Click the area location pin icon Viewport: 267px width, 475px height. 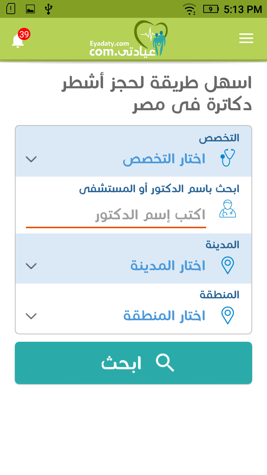[228, 315]
